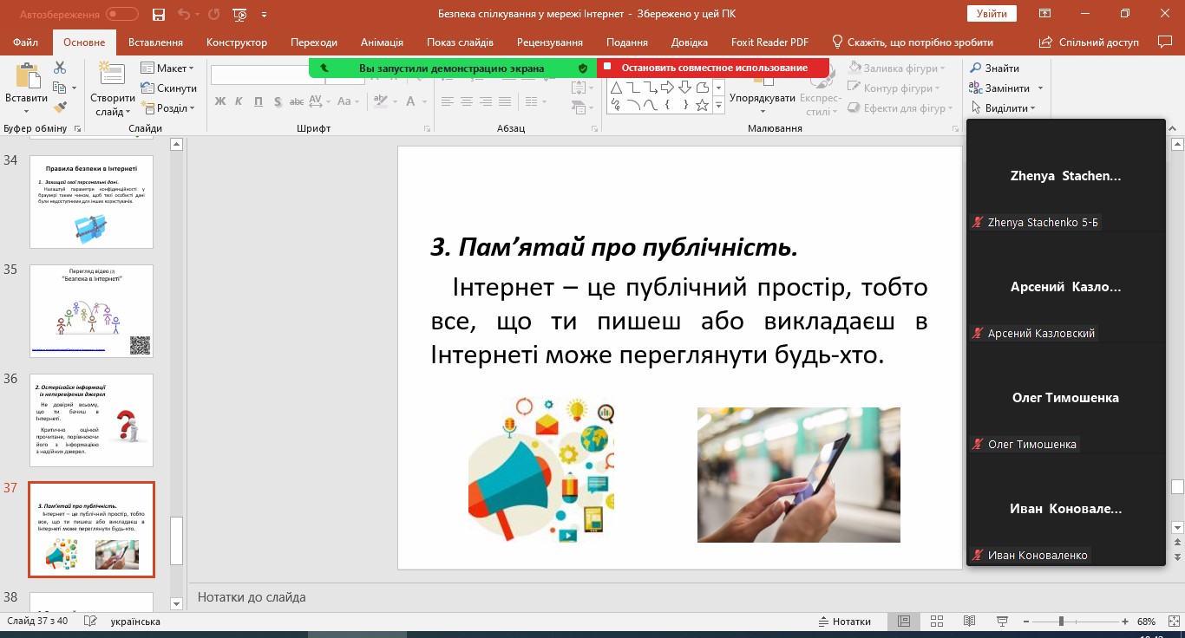Click the Cut scissors icon
The width and height of the screenshot is (1185, 638).
(x=60, y=68)
